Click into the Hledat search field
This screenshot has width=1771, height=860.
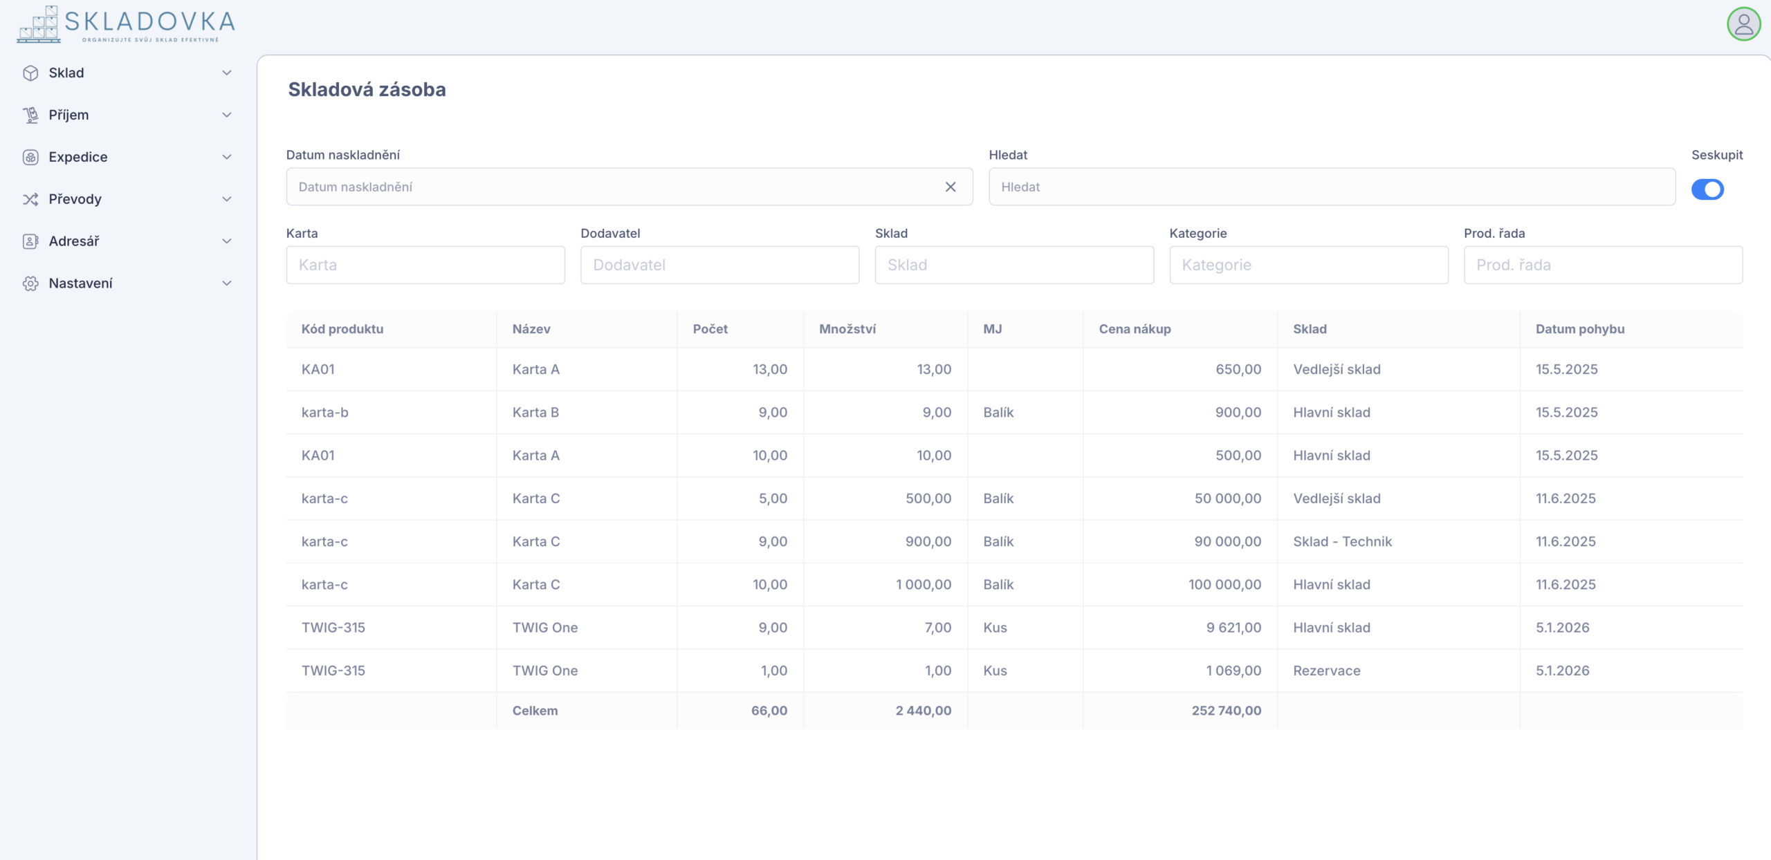point(1332,187)
